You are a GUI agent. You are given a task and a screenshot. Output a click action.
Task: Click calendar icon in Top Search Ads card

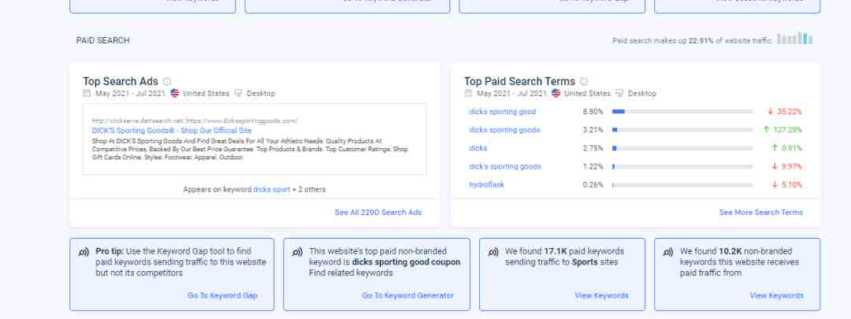(87, 93)
